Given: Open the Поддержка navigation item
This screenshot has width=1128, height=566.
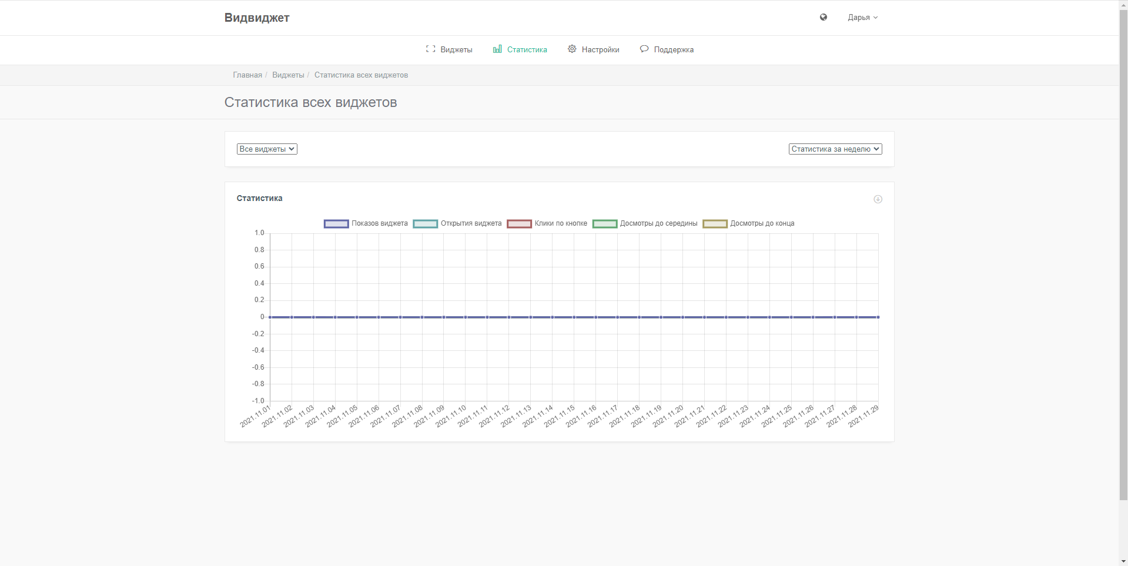Looking at the screenshot, I should [667, 49].
